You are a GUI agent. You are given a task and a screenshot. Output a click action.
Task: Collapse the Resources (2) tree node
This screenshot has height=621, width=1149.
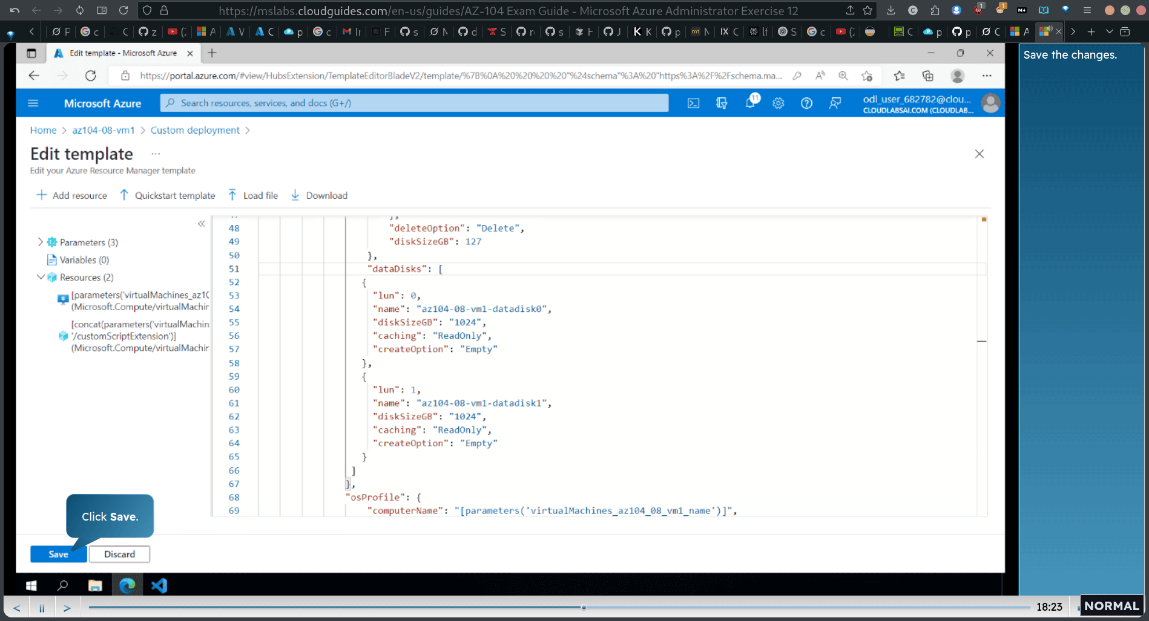point(41,277)
